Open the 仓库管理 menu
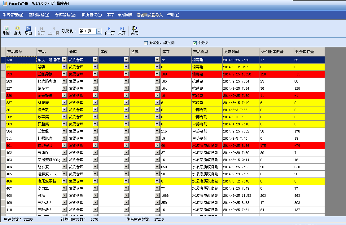The height and width of the screenshot is (225, 346). (65, 15)
